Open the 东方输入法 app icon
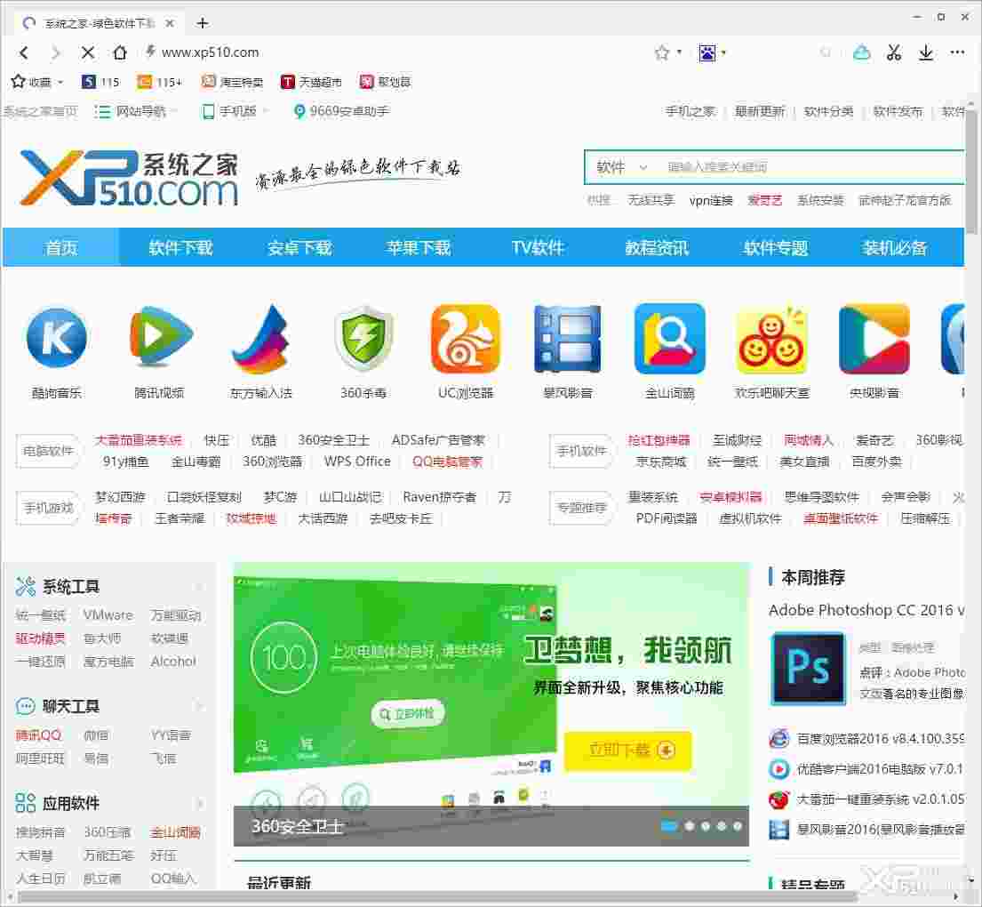982x907 pixels. [261, 339]
